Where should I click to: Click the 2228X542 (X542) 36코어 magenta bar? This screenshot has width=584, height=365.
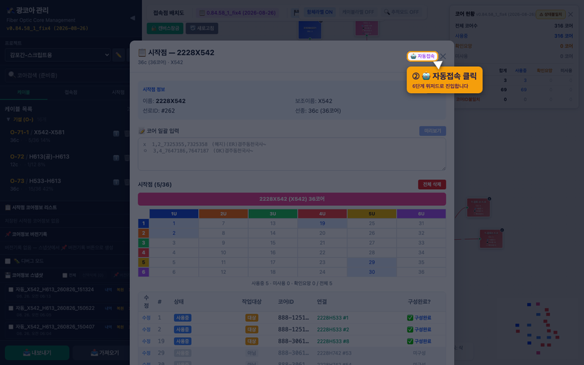[x=291, y=200]
